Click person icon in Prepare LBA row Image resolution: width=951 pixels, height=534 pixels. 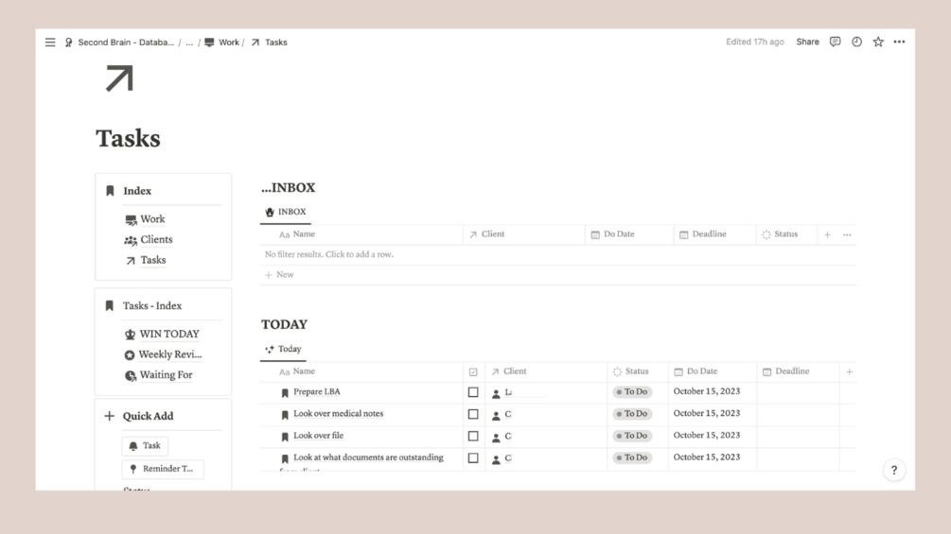[496, 393]
